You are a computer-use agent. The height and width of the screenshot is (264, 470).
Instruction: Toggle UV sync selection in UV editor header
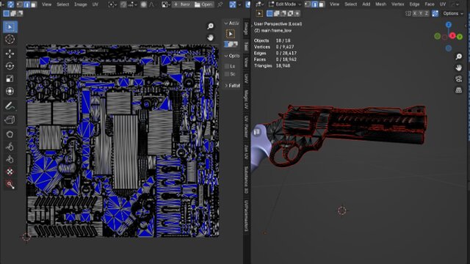[x=11, y=4]
